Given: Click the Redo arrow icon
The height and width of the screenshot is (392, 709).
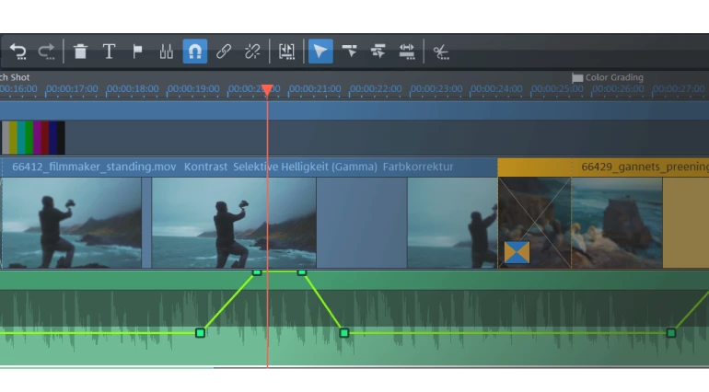Looking at the screenshot, I should click(x=46, y=52).
